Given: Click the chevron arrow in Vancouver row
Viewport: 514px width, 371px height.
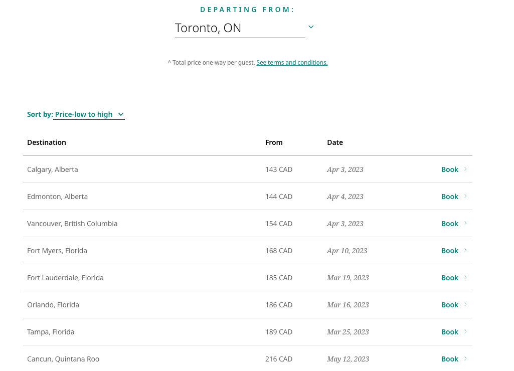Looking at the screenshot, I should (x=465, y=224).
